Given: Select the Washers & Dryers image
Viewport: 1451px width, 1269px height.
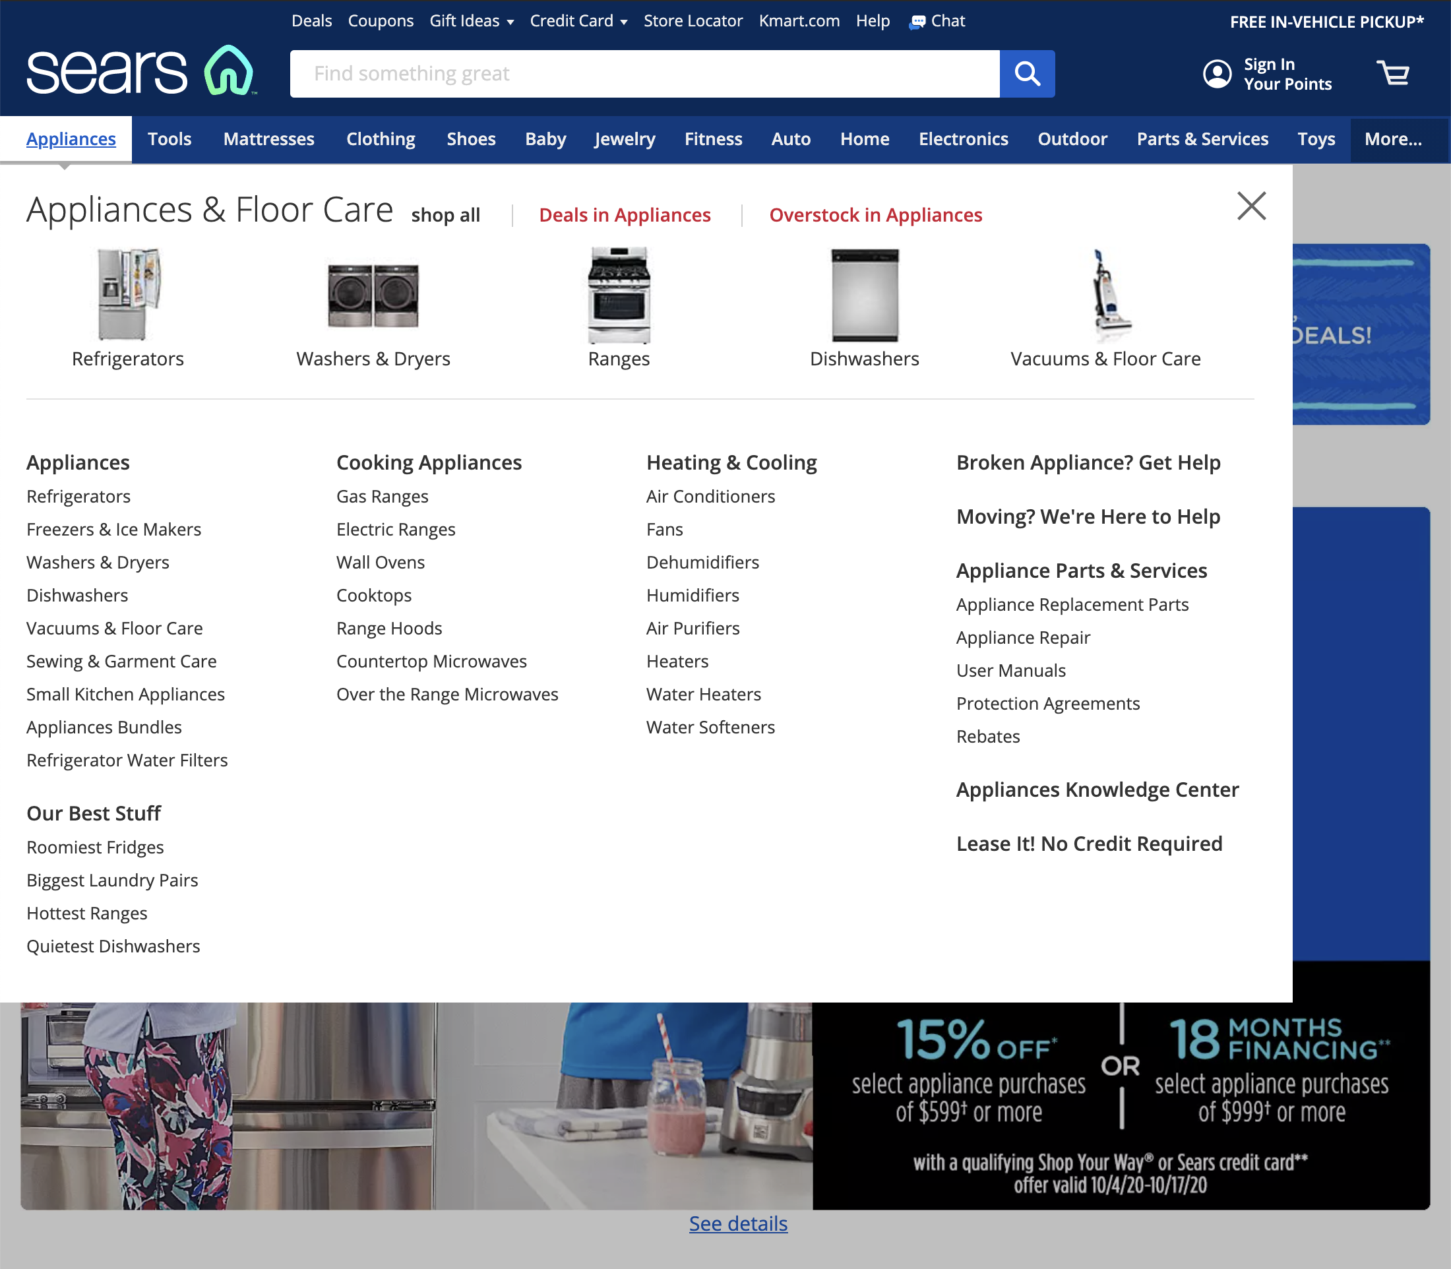Looking at the screenshot, I should pos(373,295).
